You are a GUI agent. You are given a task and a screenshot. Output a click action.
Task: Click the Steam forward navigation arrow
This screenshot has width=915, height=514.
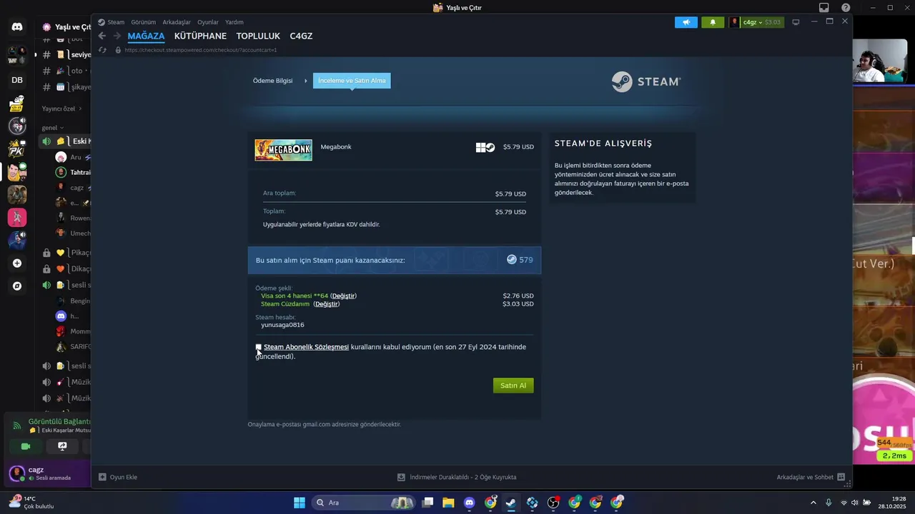click(x=117, y=36)
